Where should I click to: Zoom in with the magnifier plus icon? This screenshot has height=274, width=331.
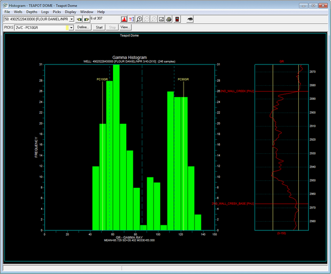[x=140, y=19]
